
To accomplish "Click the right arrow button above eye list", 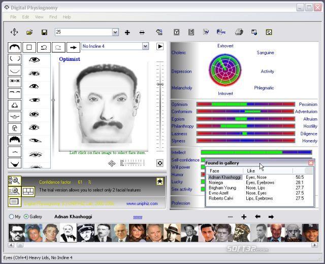I will (73, 47).
